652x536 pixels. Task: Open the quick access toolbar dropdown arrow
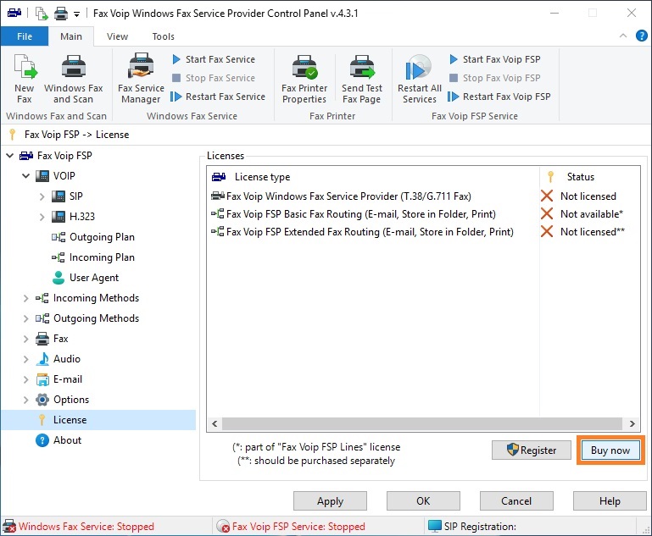tap(76, 14)
